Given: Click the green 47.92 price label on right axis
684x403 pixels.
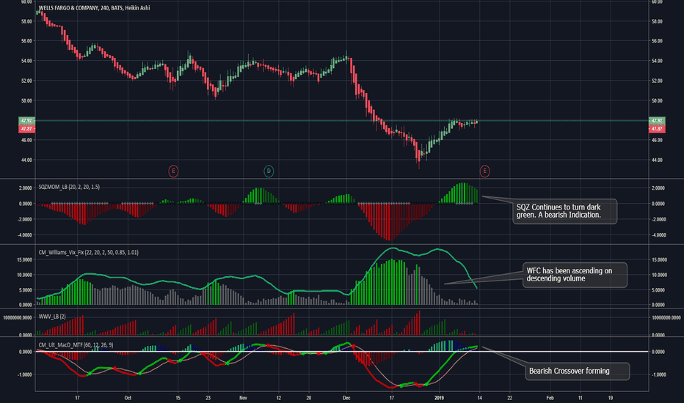Looking at the screenshot, I should point(657,121).
